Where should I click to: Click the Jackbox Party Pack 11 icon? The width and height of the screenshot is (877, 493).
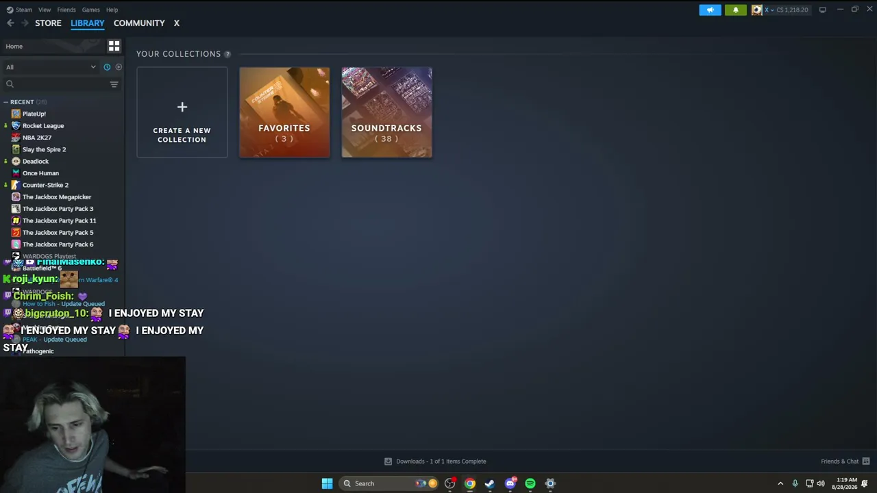tap(16, 220)
